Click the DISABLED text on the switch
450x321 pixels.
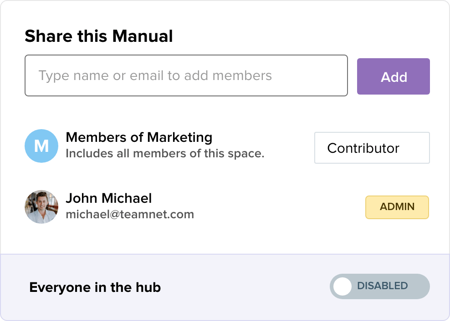pos(382,286)
